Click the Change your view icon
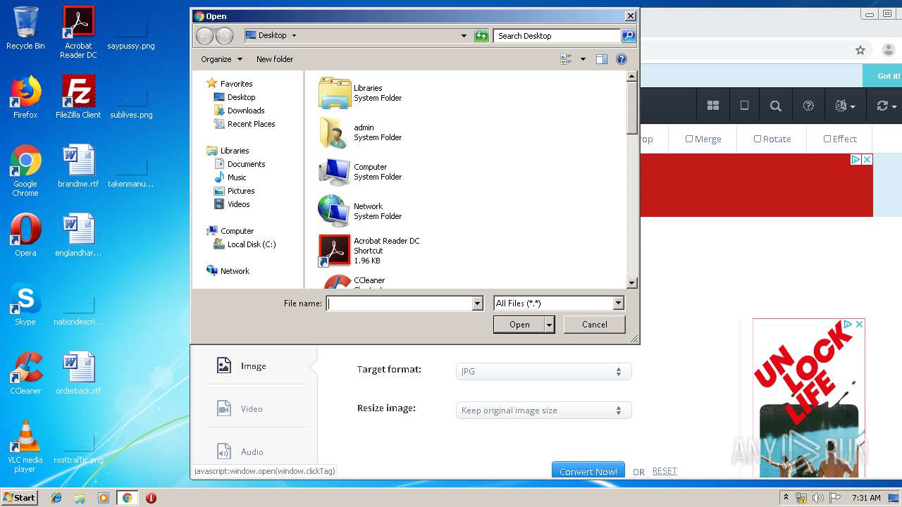The image size is (902, 507). click(566, 59)
